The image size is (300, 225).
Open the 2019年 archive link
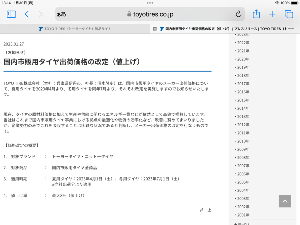click(x=243, y=67)
